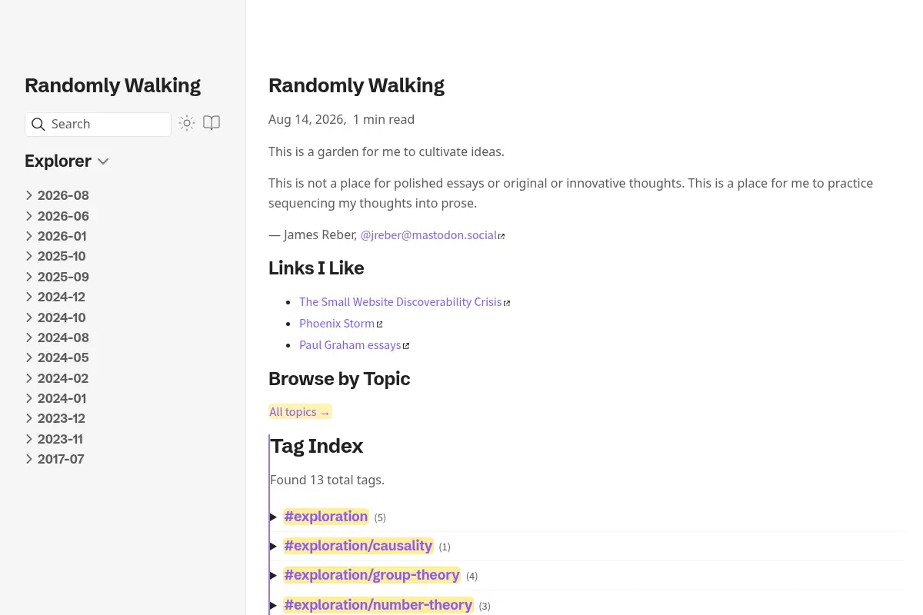Open the #exploration/number-theory tag
Image resolution: width=923 pixels, height=615 pixels.
(378, 605)
